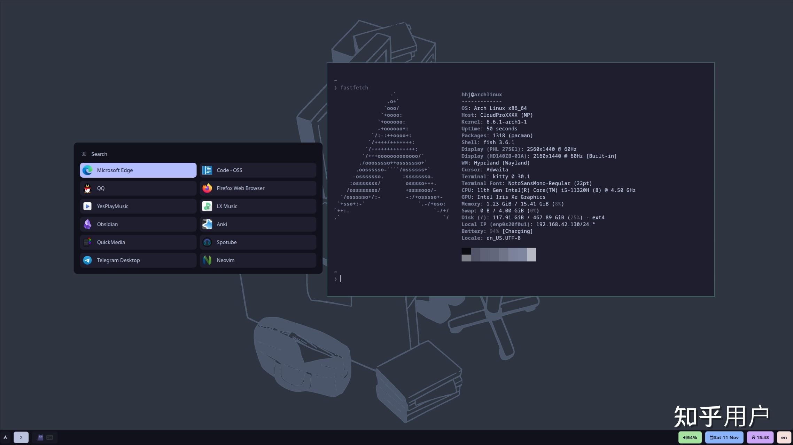This screenshot has width=793, height=445.
Task: Click the Terminal Font: NotoSansMono-Regular line
Action: (x=527, y=183)
